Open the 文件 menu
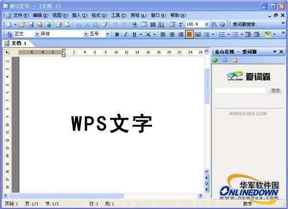This screenshot has height=209, width=288. click(21, 15)
